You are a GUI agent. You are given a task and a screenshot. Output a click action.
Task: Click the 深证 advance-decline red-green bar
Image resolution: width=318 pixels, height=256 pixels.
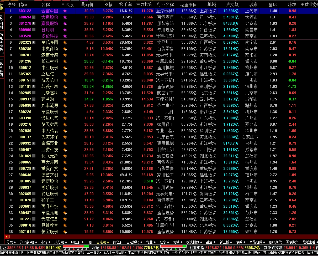(x=173, y=247)
